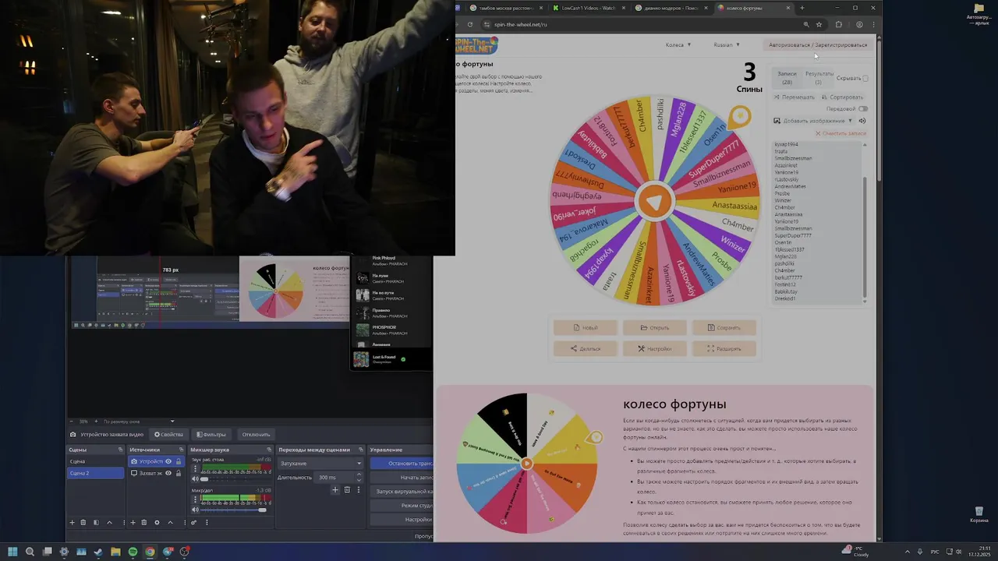Screen dimensions: 998x561
Task: Open a new browser tab with plus
Action: [x=802, y=8]
